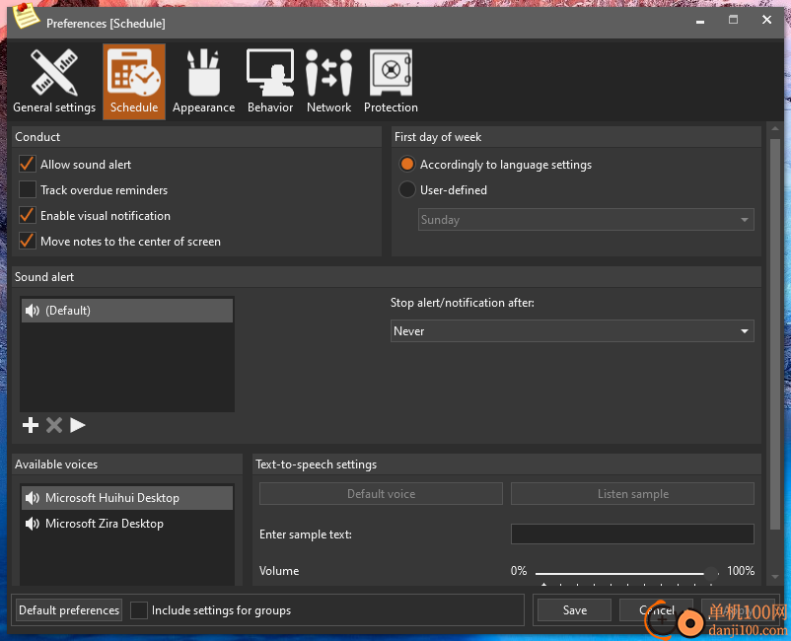
Task: Click the Default voice button
Action: (381, 494)
